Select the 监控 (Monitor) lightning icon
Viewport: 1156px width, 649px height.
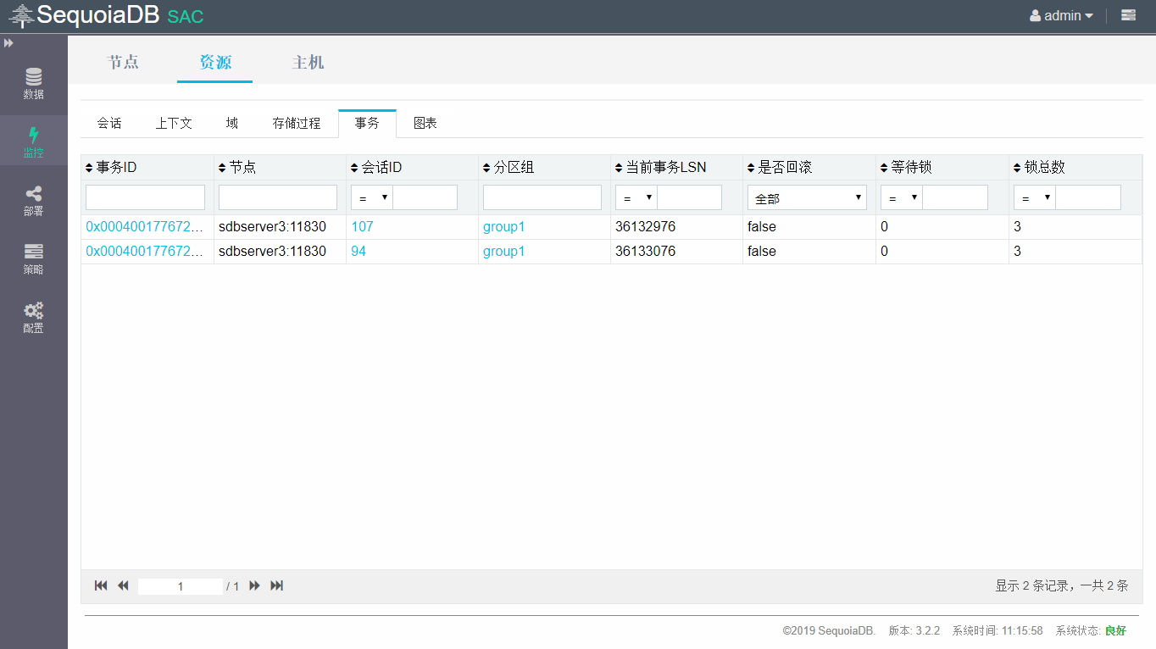coord(33,142)
